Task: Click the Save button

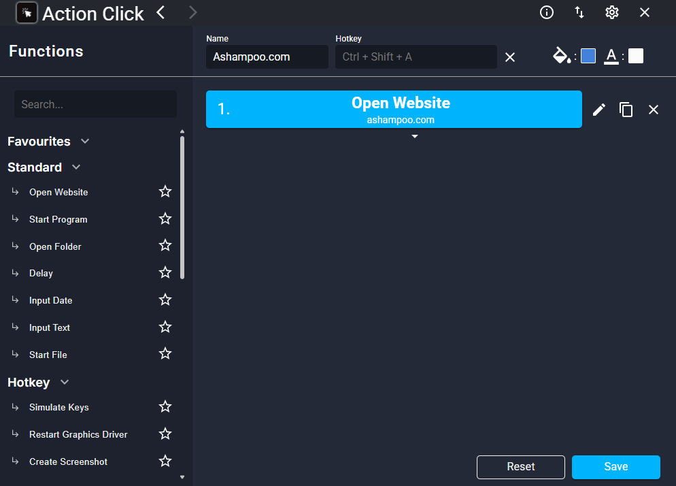Action: pyautogui.click(x=616, y=467)
